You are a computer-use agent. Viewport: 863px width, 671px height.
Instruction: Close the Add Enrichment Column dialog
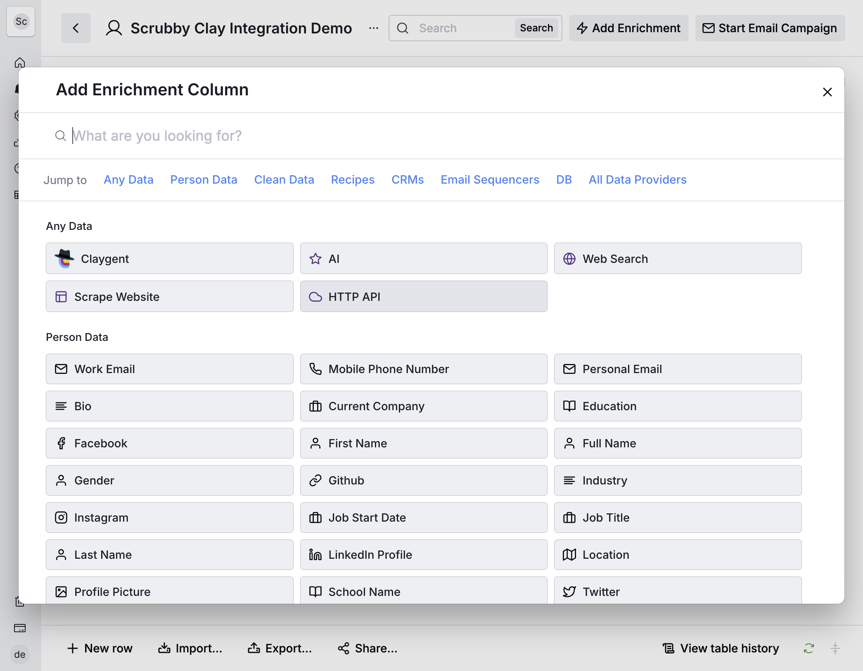(x=827, y=92)
